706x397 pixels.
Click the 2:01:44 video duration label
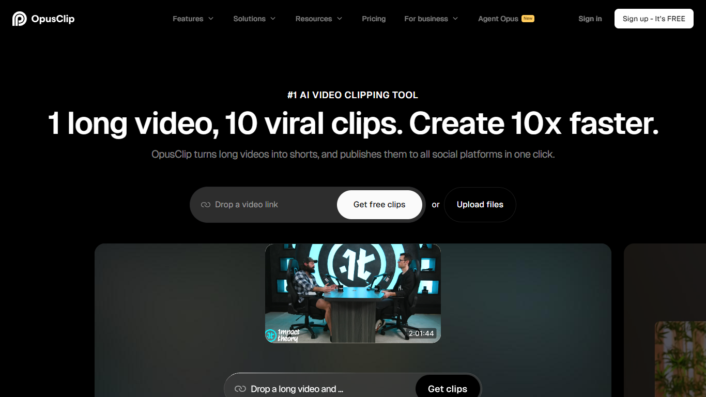[421, 333]
